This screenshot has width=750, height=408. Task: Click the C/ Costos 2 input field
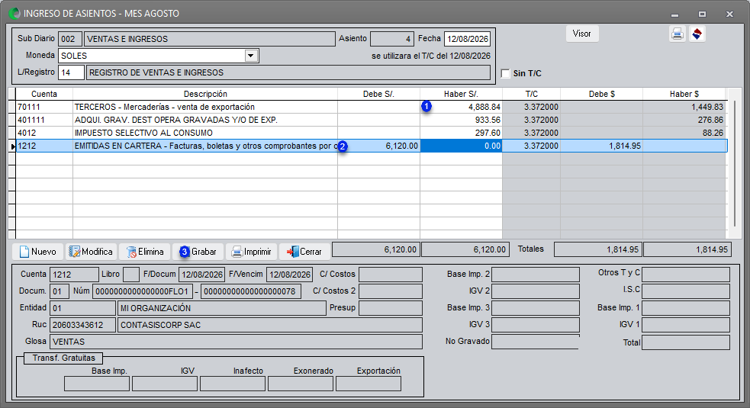coord(391,291)
